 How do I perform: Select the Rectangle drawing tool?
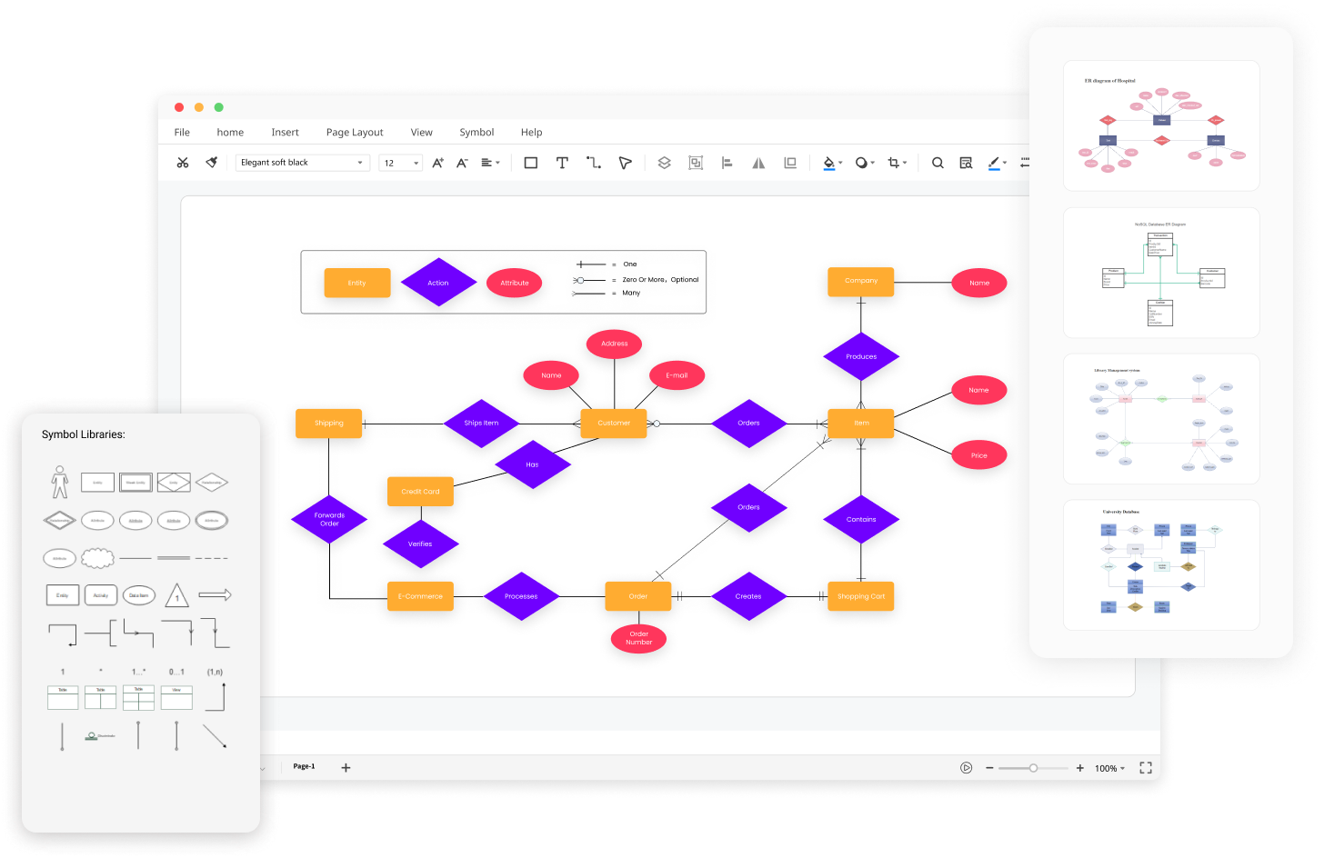[x=530, y=162]
